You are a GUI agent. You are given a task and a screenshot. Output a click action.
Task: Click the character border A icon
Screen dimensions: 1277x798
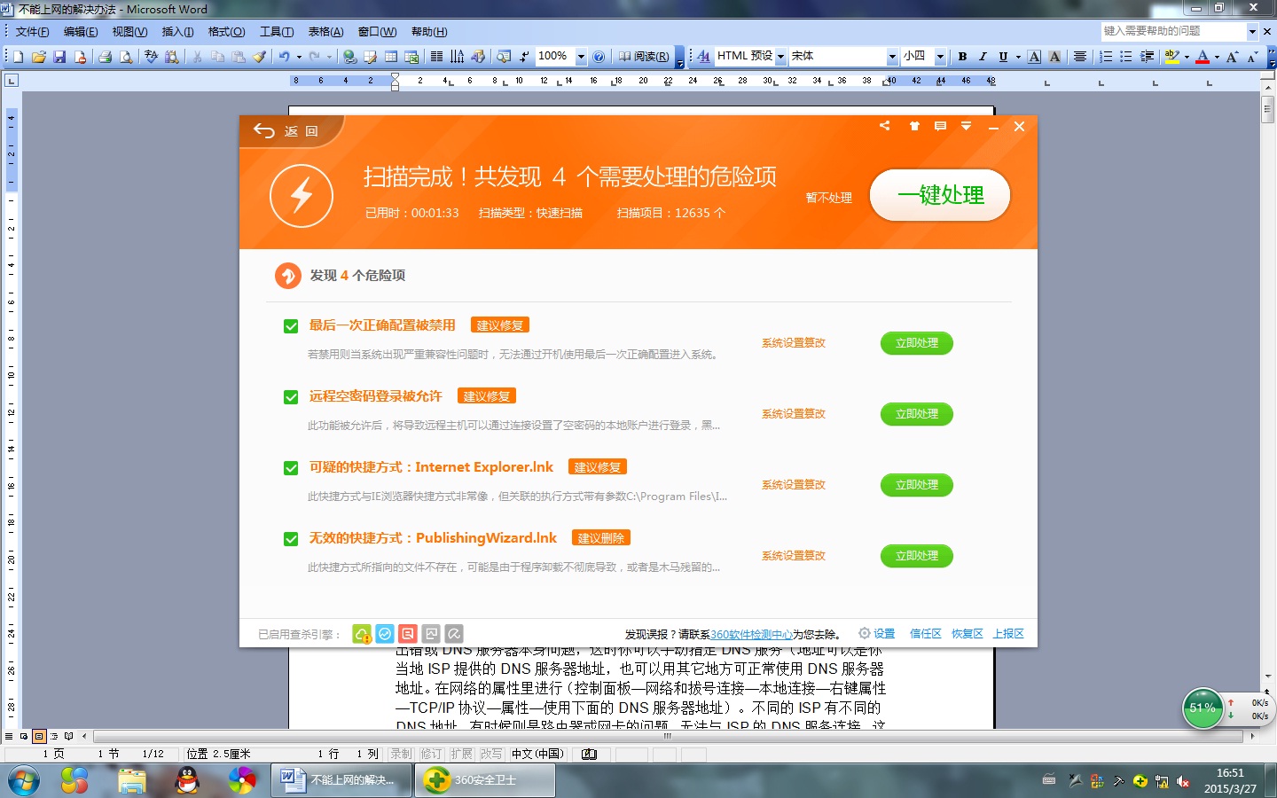(x=1034, y=57)
